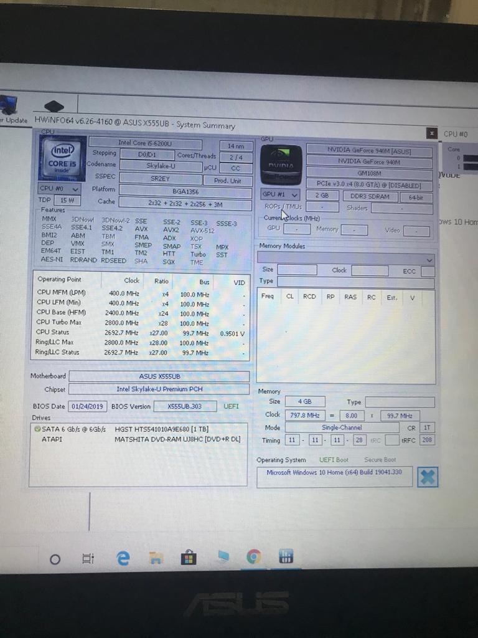Open the GPU #1 selector dropdown
This screenshot has width=478, height=638.
click(280, 194)
